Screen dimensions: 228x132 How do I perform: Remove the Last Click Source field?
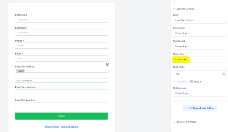(107, 64)
